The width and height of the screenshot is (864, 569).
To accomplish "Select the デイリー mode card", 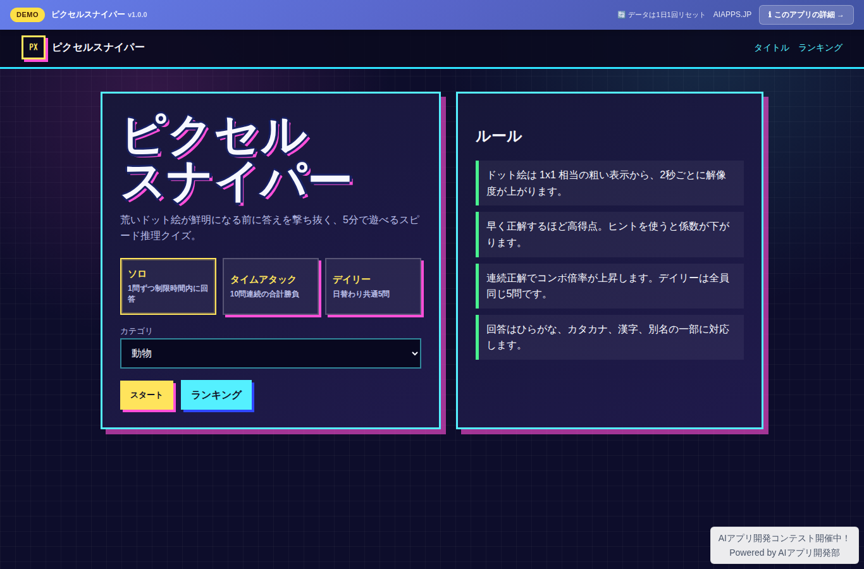I will click(x=373, y=286).
